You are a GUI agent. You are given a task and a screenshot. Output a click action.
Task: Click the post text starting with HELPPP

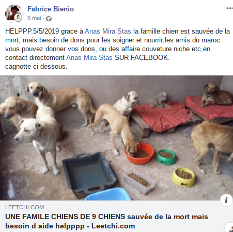pos(118,49)
